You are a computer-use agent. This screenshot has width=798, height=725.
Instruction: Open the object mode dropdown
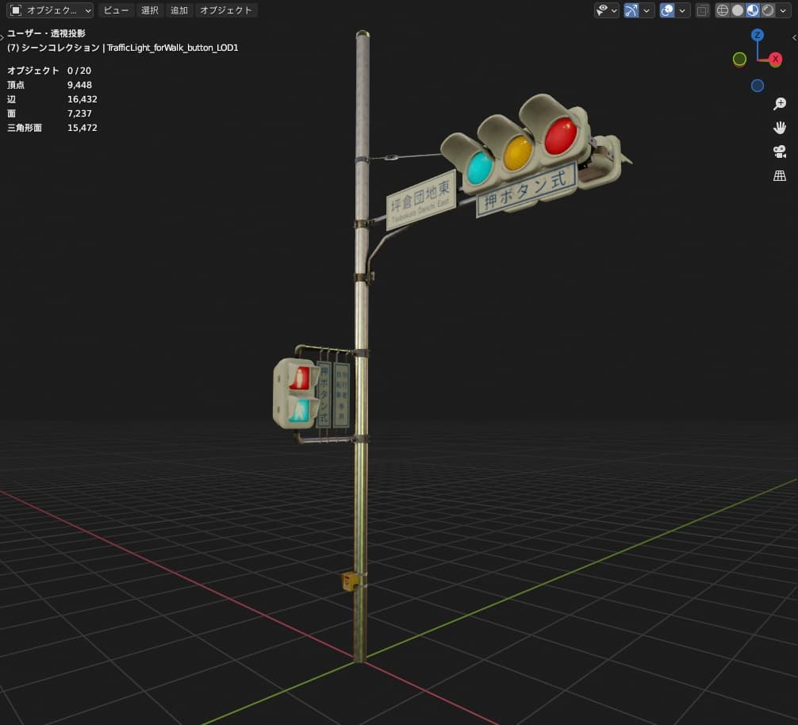click(50, 10)
